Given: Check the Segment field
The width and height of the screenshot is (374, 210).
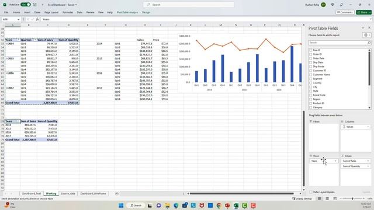Looking at the screenshot, I should [310, 79].
